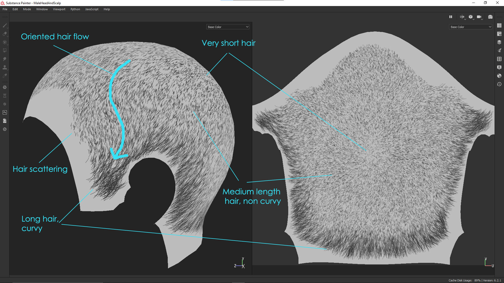Select the Eraser tool

click(5, 34)
